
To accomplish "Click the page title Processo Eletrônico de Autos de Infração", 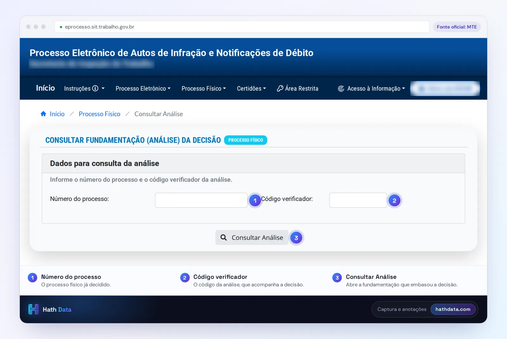I will pos(171,53).
